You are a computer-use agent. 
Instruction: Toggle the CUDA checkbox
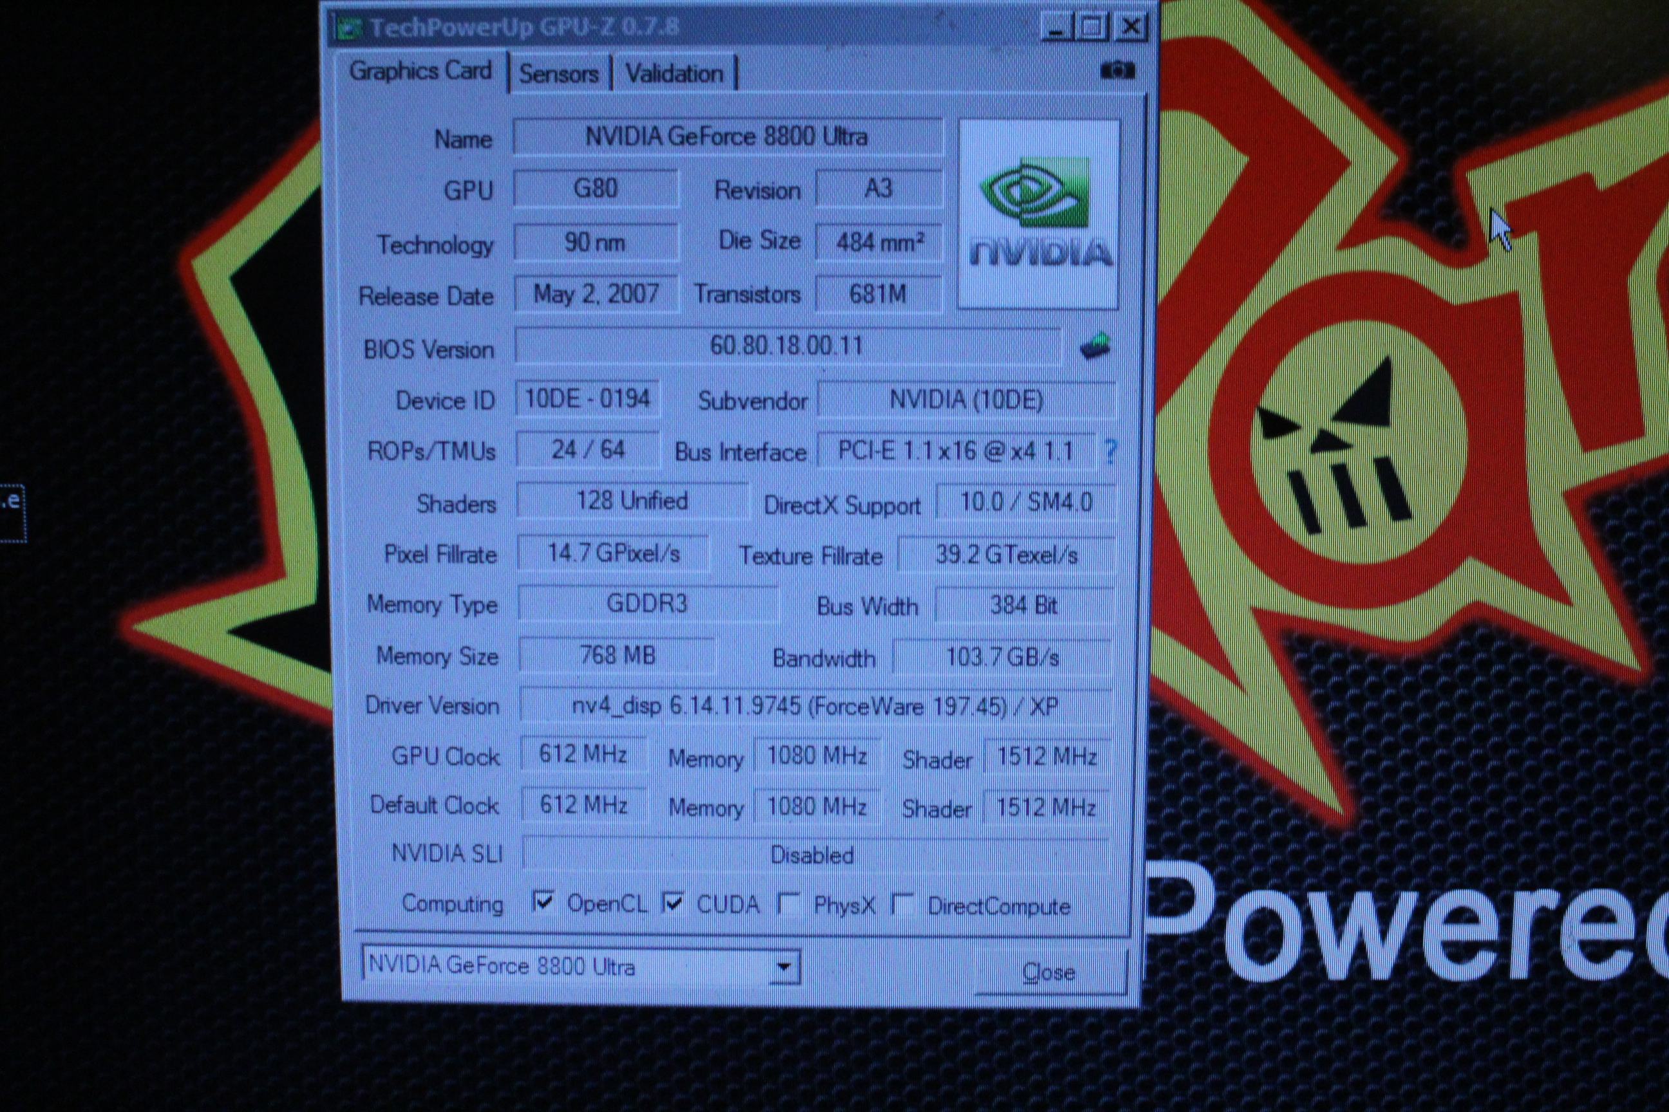(673, 903)
